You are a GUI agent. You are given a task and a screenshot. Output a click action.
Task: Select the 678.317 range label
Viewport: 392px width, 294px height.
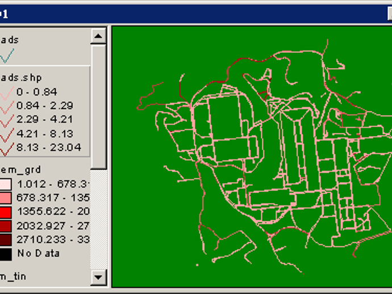53,198
